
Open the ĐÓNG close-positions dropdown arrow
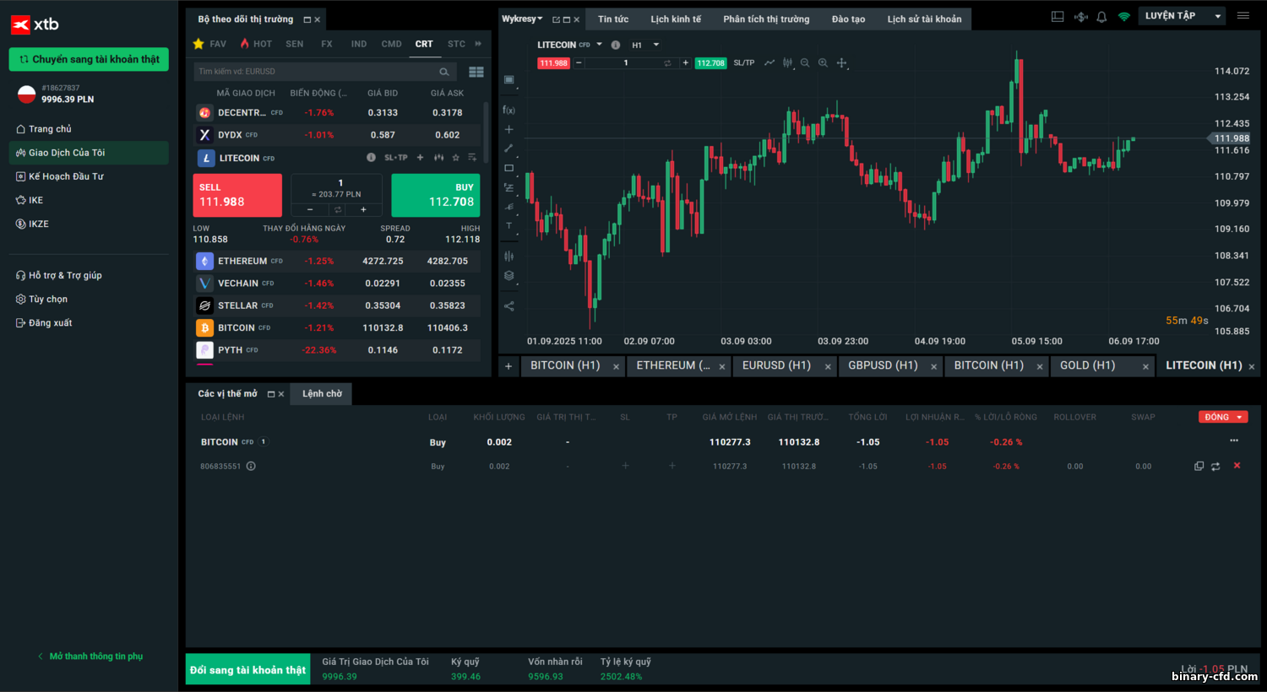coord(1239,417)
